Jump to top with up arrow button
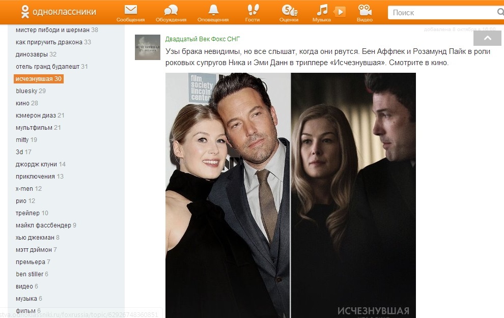The image size is (504, 318). coord(487,38)
